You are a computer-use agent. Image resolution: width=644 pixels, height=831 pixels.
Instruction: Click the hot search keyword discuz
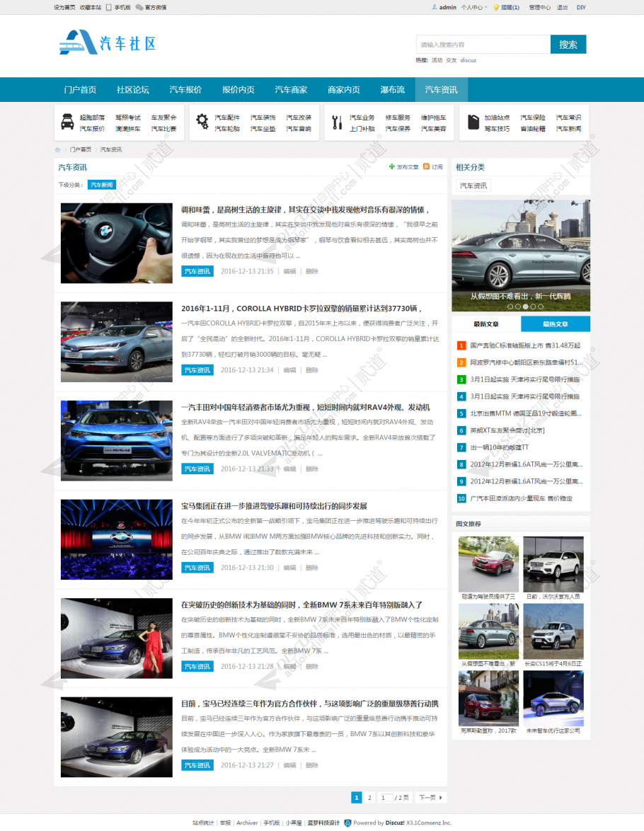pyautogui.click(x=468, y=60)
